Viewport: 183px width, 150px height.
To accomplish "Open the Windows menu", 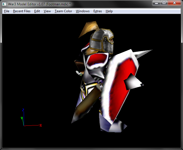I will tap(83, 11).
